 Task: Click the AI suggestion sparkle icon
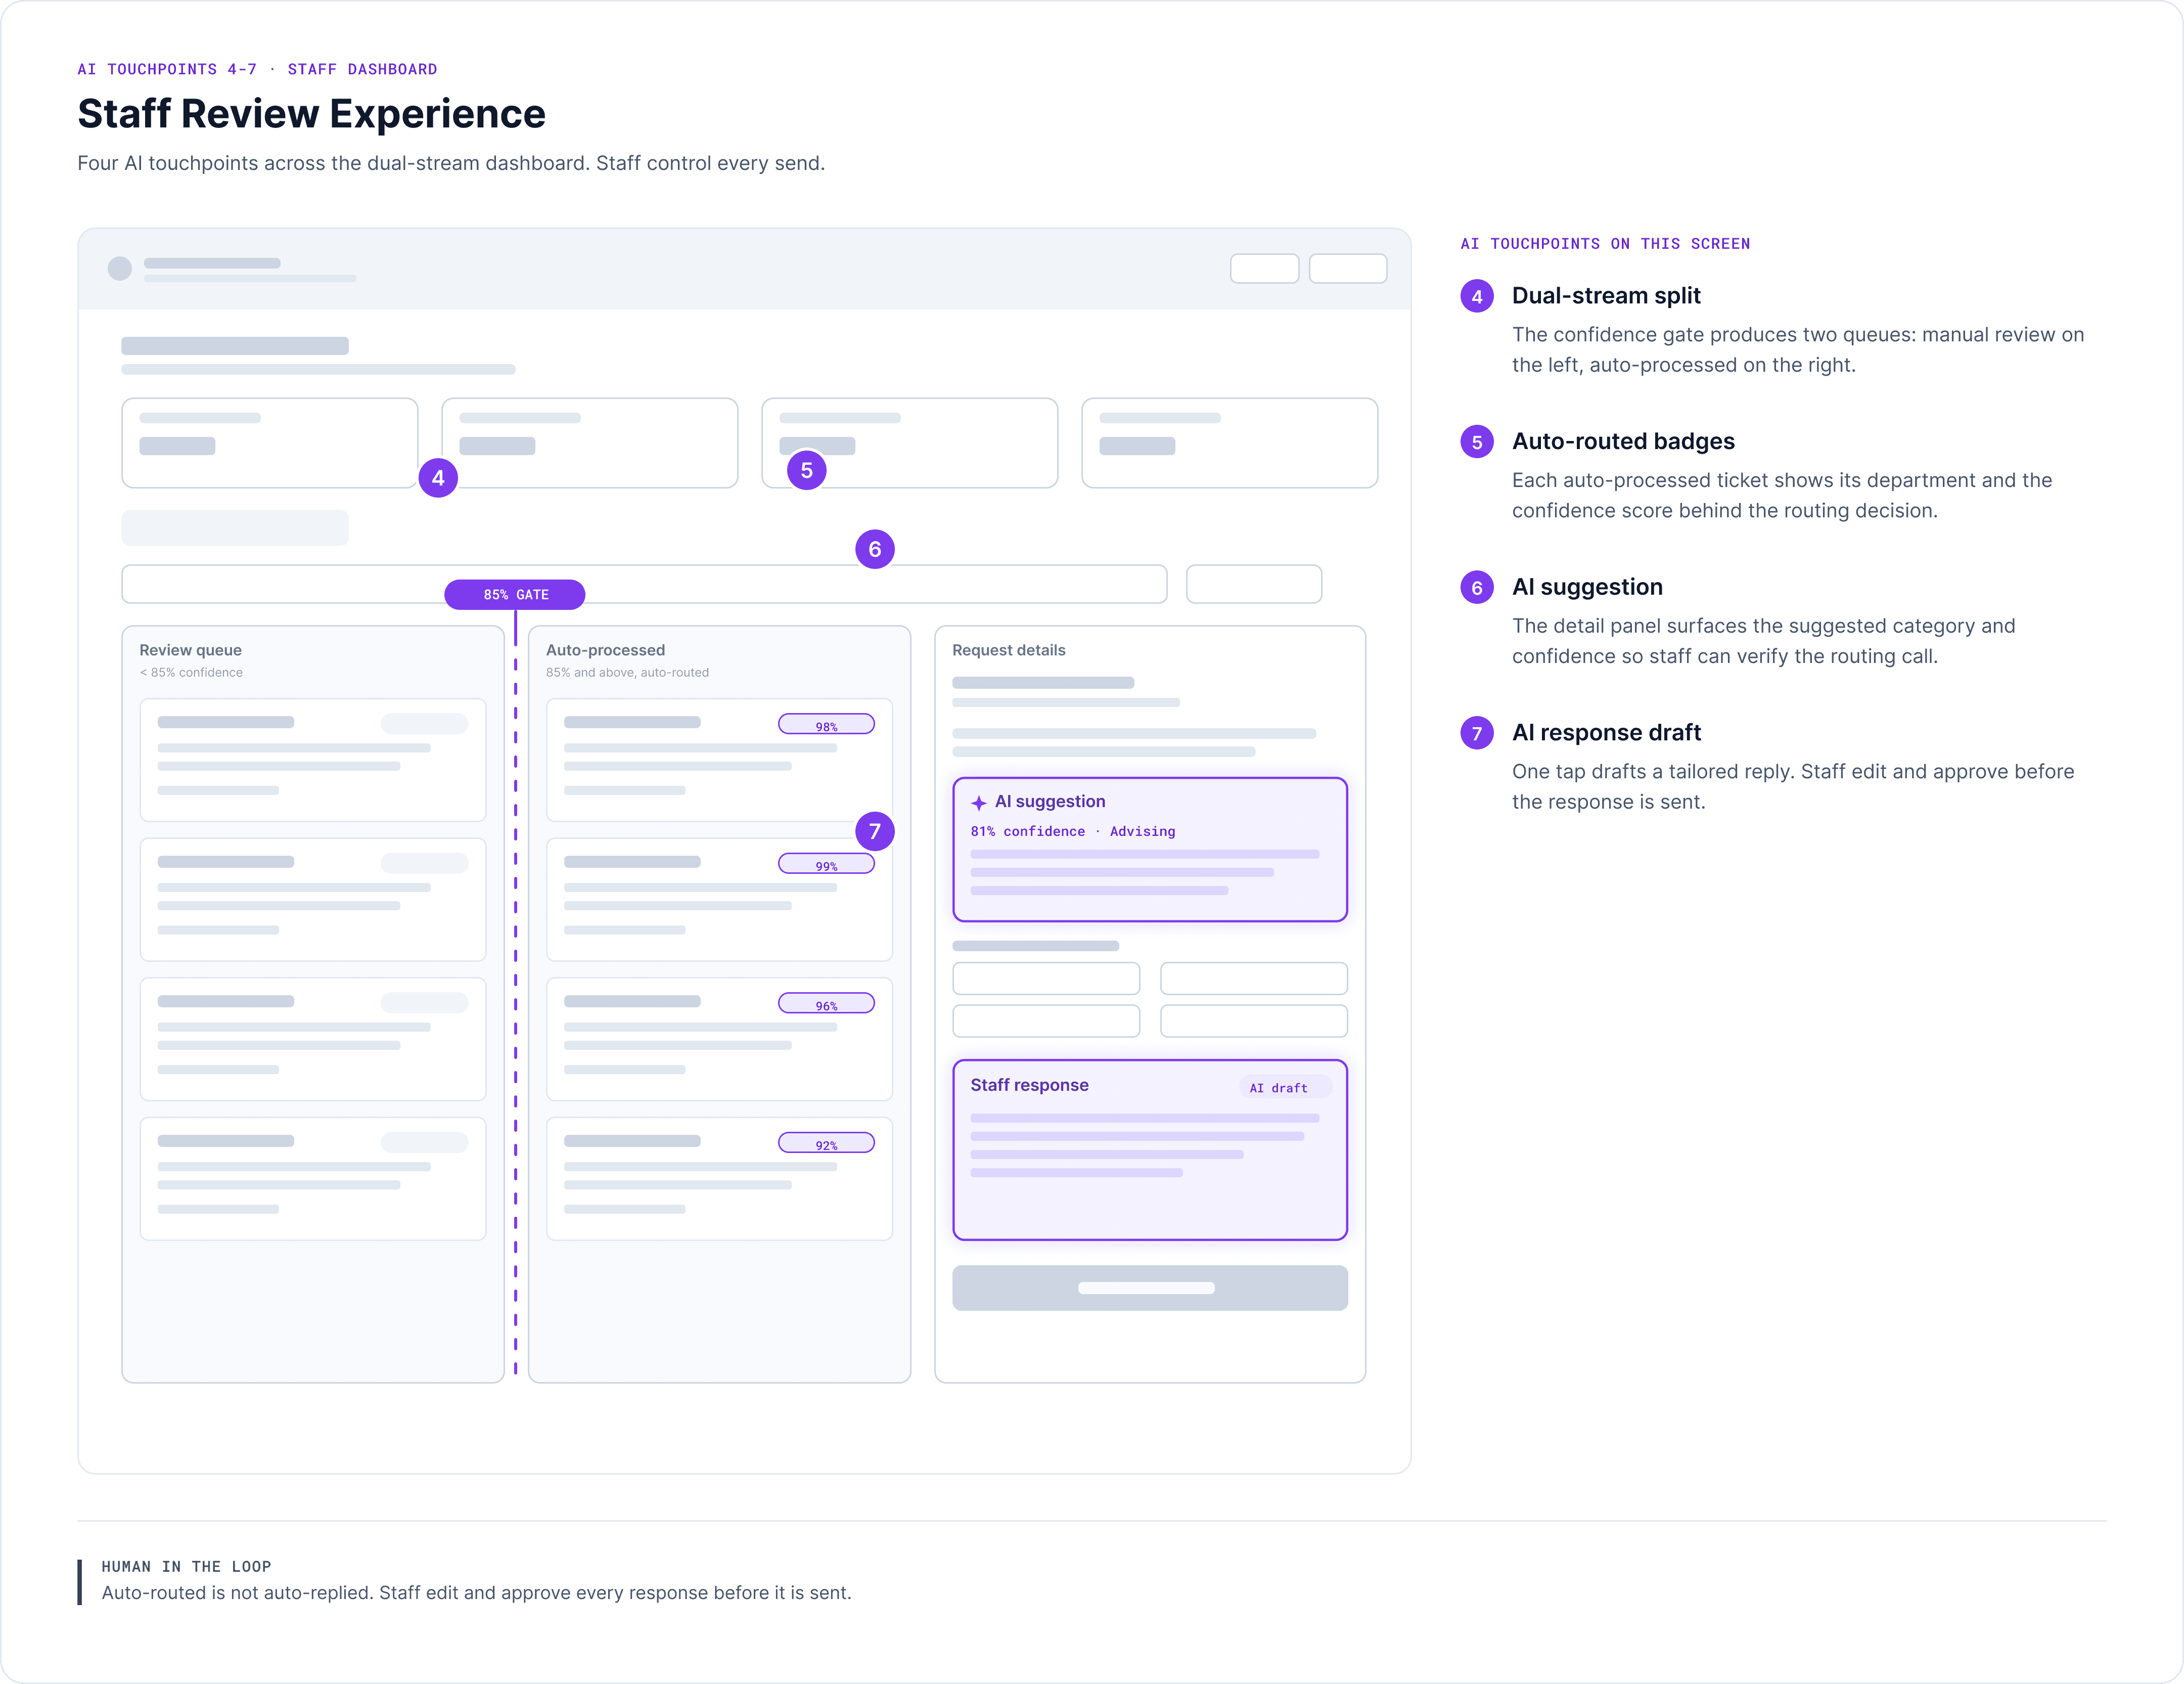tap(979, 802)
